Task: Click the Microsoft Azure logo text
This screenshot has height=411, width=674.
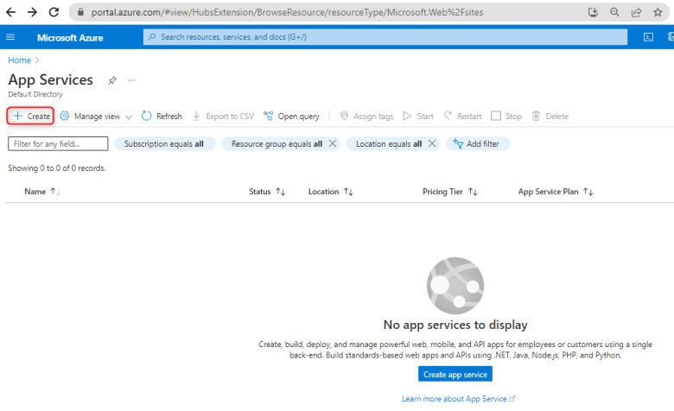Action: tap(70, 38)
